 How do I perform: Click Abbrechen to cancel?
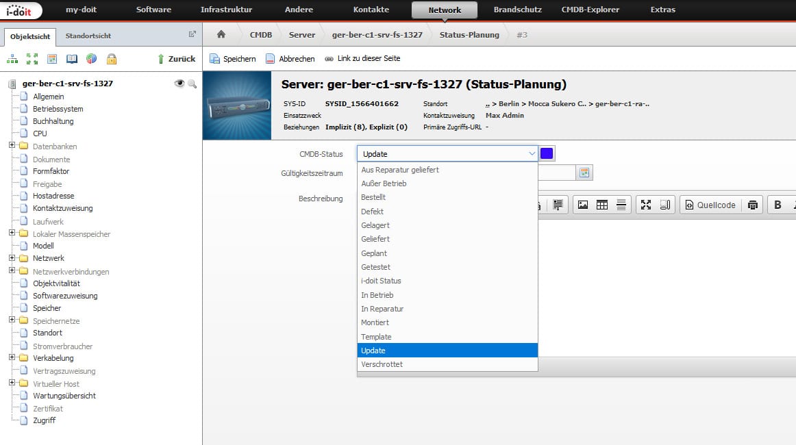pos(290,59)
